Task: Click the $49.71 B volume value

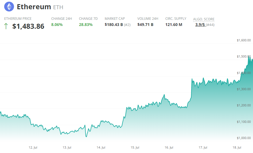Action: click(x=145, y=25)
